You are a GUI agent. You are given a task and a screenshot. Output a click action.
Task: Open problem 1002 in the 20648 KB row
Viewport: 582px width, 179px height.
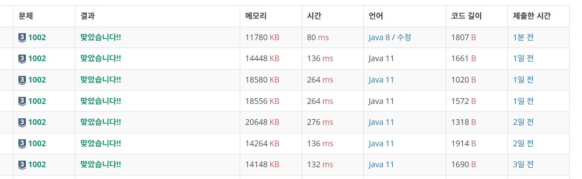pyautogui.click(x=37, y=122)
